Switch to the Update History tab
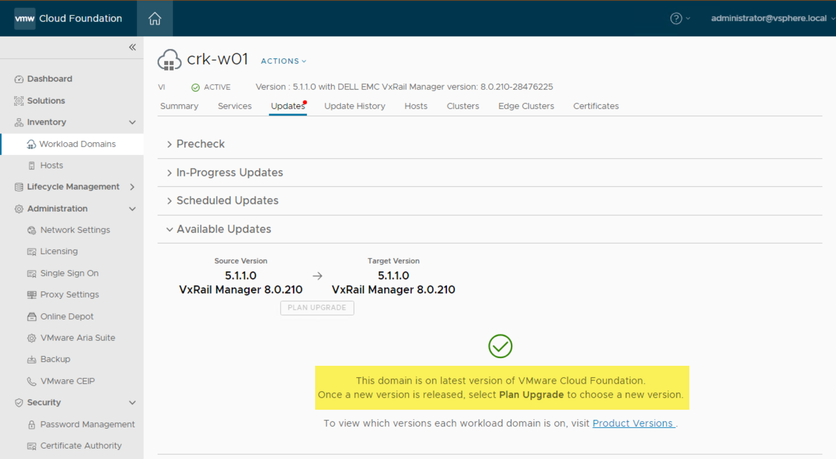 pyautogui.click(x=354, y=106)
